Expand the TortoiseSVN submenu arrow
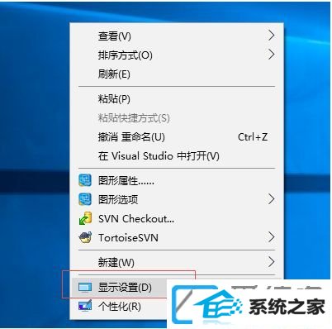The image size is (332, 329). [x=272, y=237]
